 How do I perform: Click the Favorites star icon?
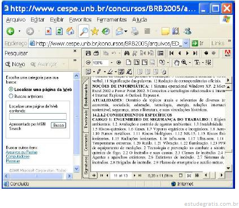(95, 31)
